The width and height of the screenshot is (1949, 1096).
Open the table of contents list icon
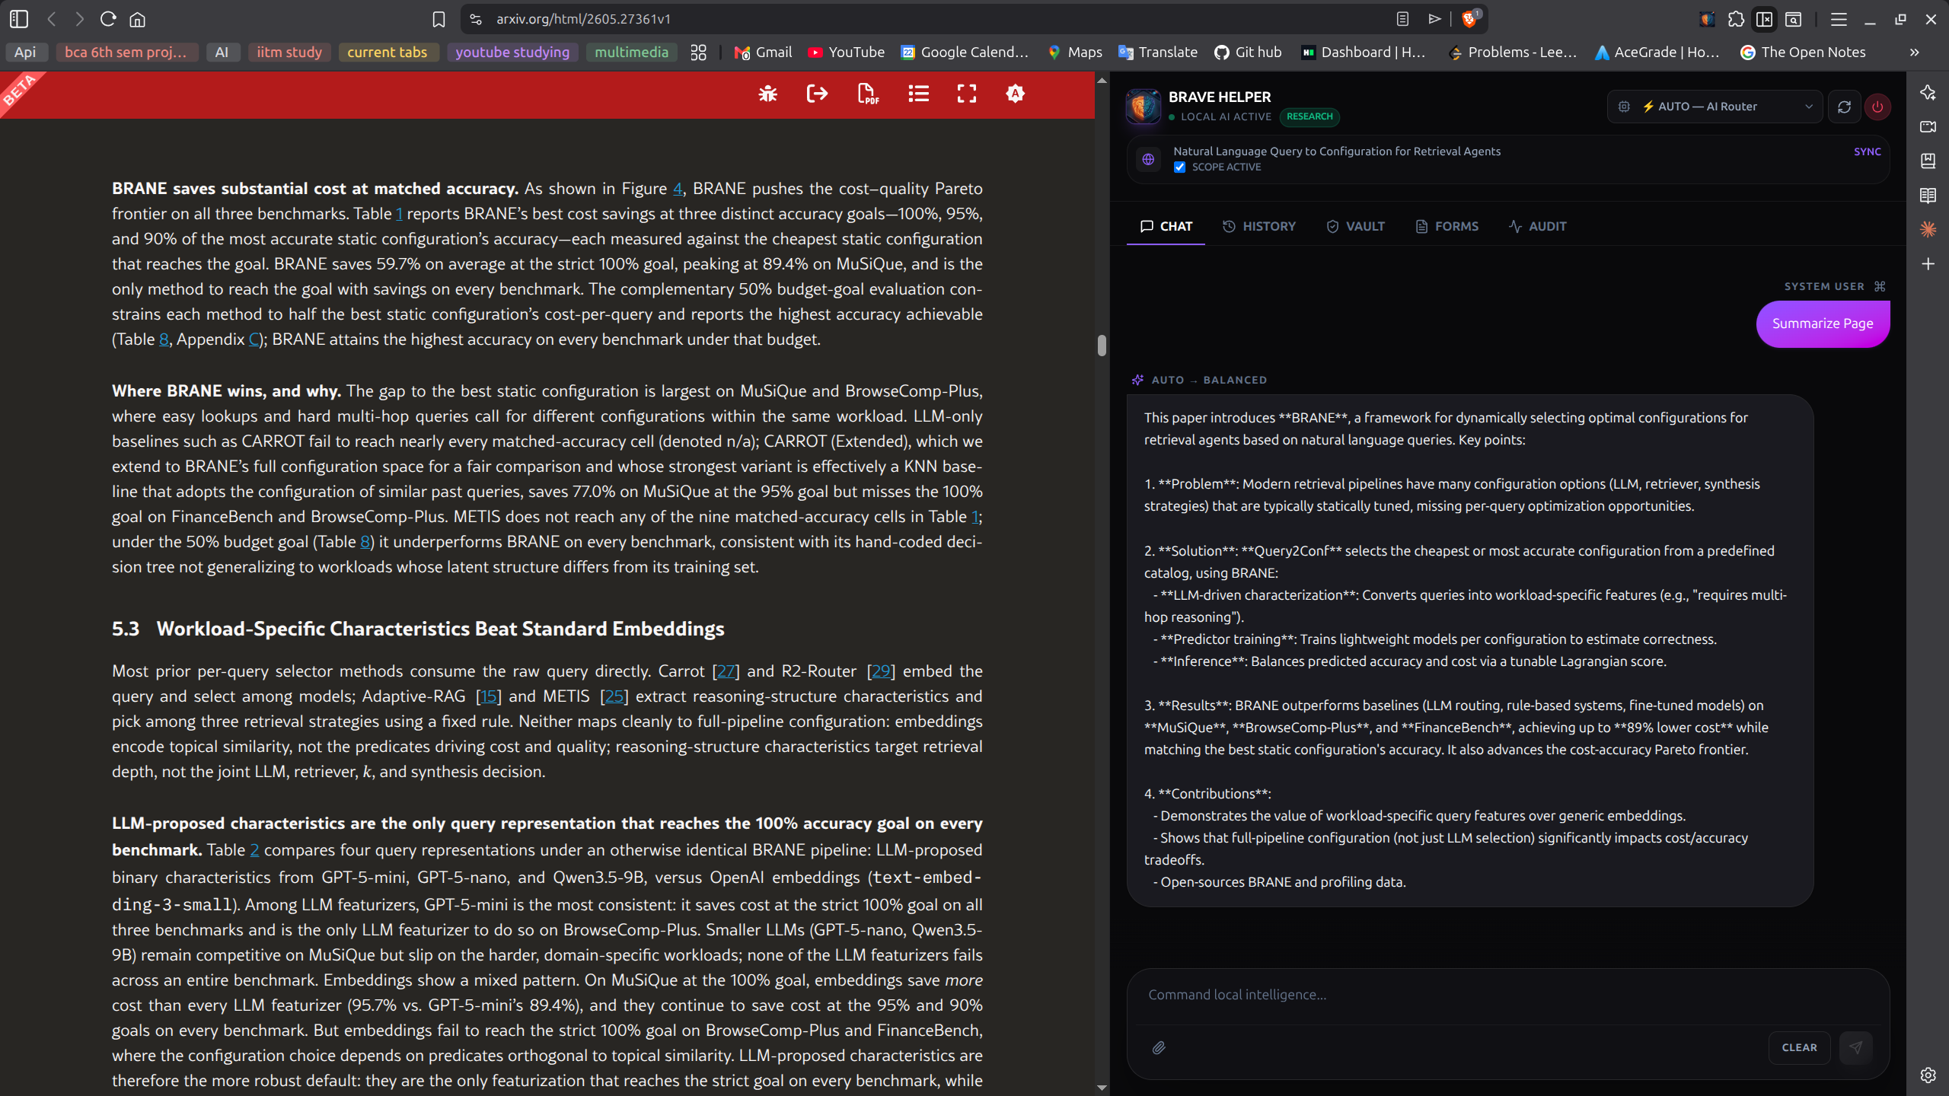pos(918,94)
